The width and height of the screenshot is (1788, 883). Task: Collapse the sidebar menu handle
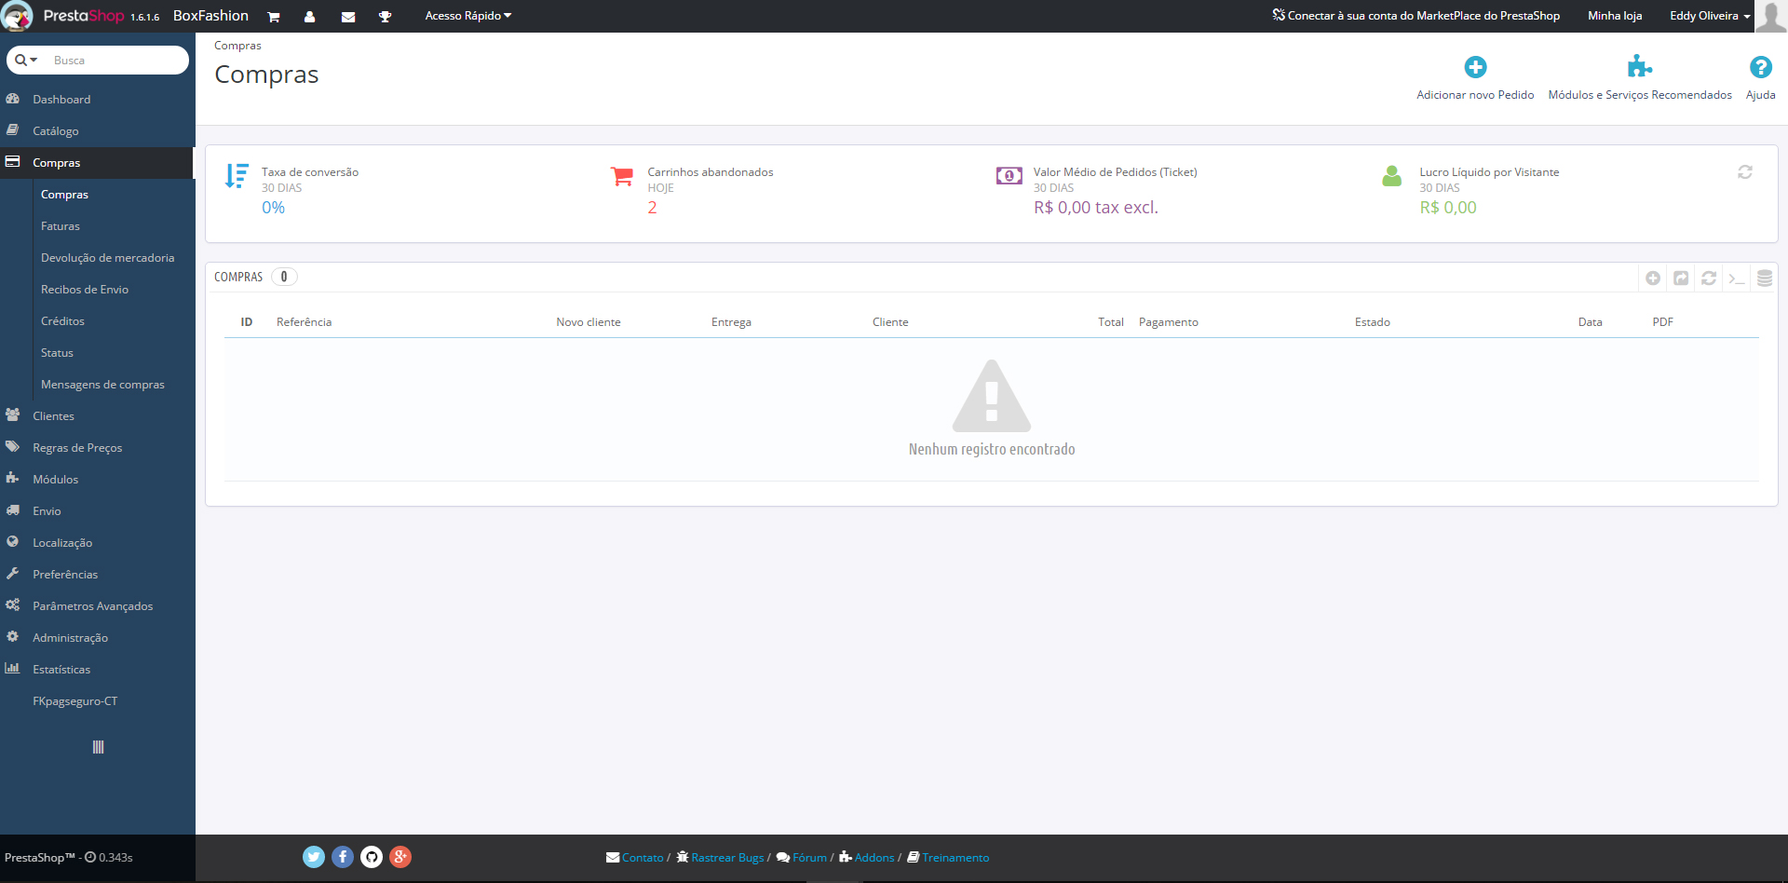pos(98,747)
